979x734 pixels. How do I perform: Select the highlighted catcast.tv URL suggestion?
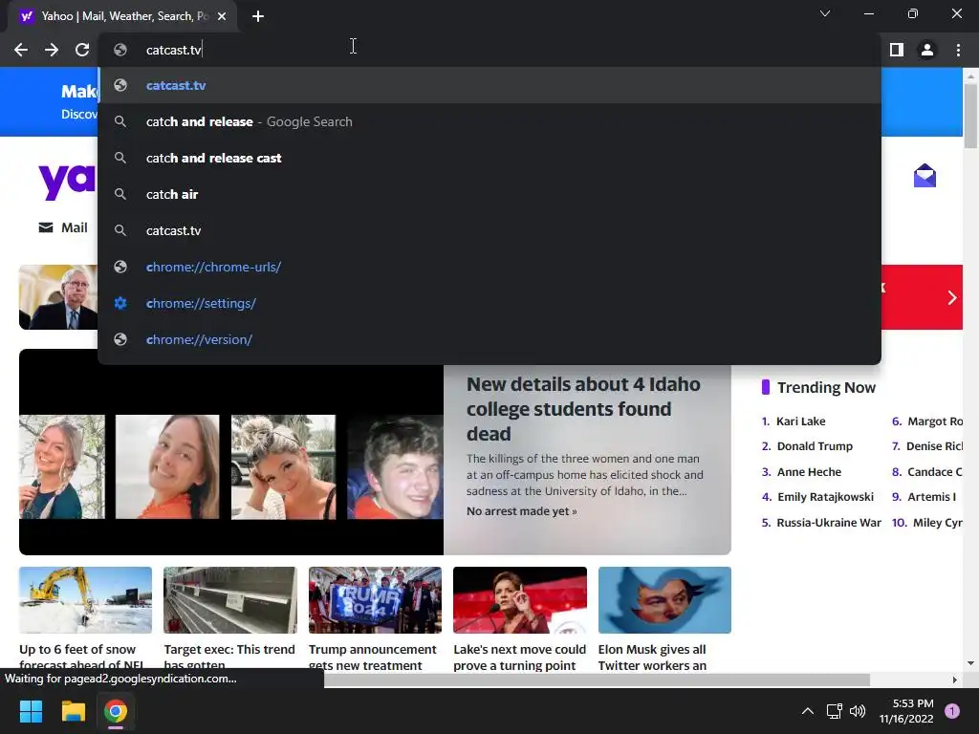(489, 85)
